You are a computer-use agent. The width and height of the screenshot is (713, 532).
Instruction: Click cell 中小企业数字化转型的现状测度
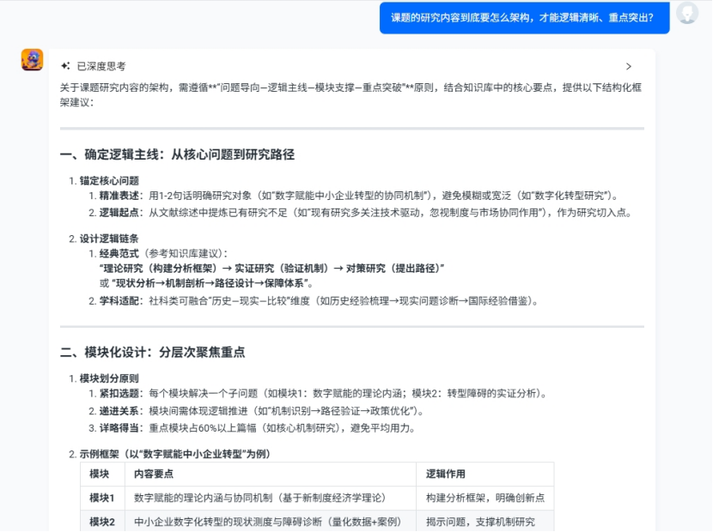click(271, 522)
